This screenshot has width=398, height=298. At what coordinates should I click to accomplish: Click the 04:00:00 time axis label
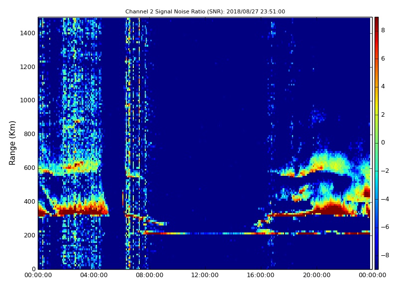94,275
